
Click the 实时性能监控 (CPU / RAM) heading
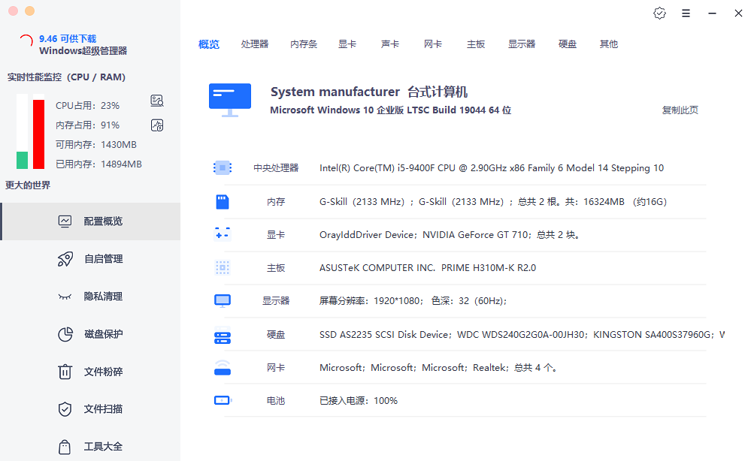(66, 77)
